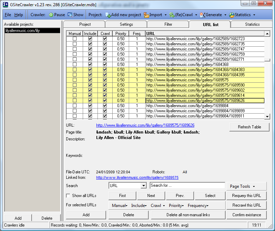Click Delete button under the projects list
Image resolution: width=275 pixels, height=231 pixels.
click(x=47, y=218)
